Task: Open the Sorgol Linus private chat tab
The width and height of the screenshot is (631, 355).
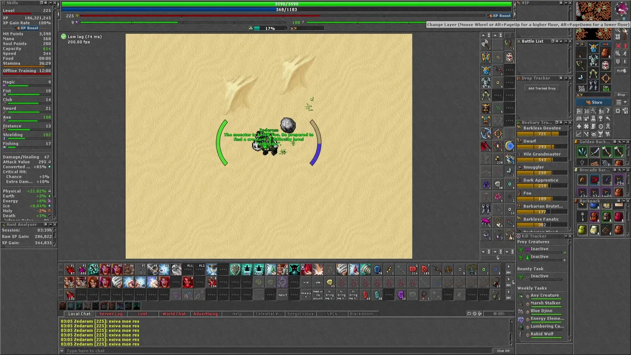Action: 300,314
